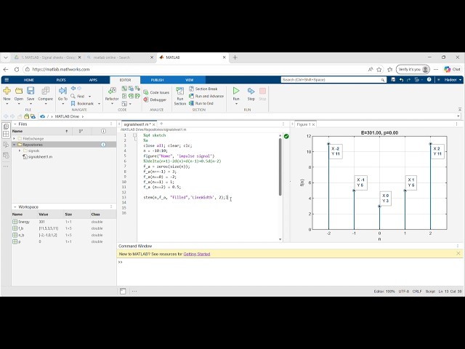Open the Bookmark dropdown arrow

tap(99, 103)
